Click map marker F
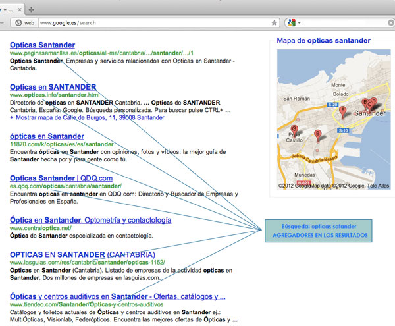This screenshot has width=395, height=326. tap(342, 112)
